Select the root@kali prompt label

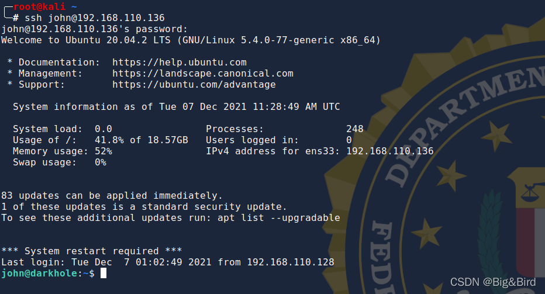click(x=39, y=6)
